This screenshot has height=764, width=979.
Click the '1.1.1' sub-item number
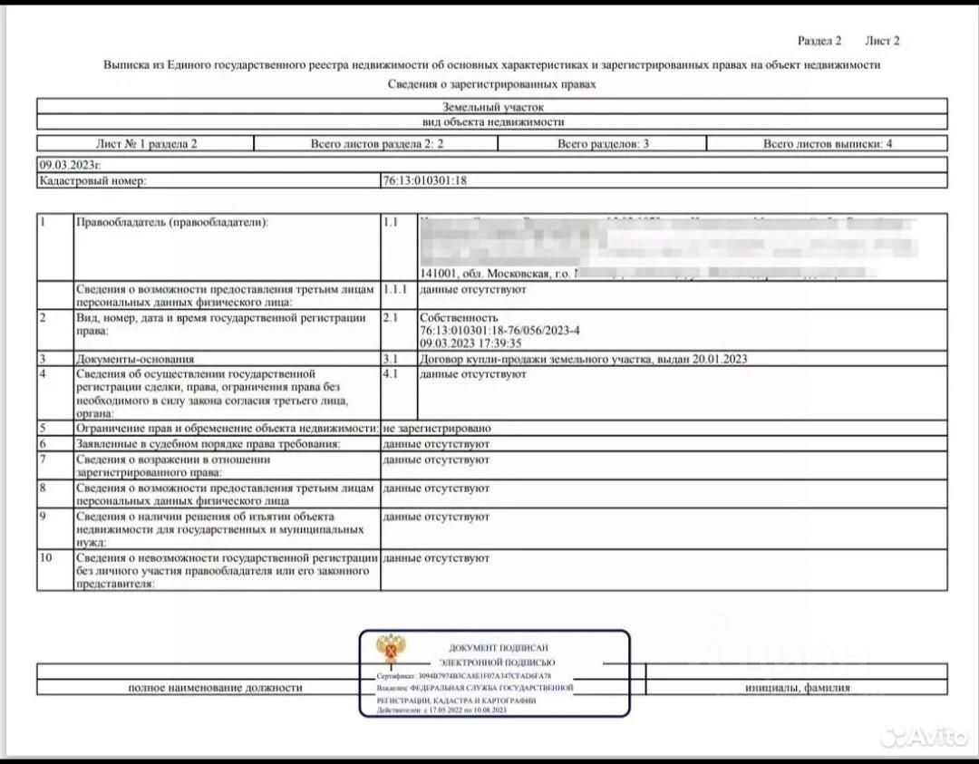point(394,289)
